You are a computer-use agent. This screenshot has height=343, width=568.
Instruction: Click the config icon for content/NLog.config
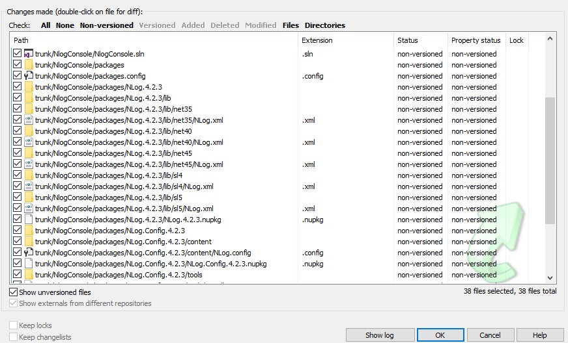pos(29,253)
